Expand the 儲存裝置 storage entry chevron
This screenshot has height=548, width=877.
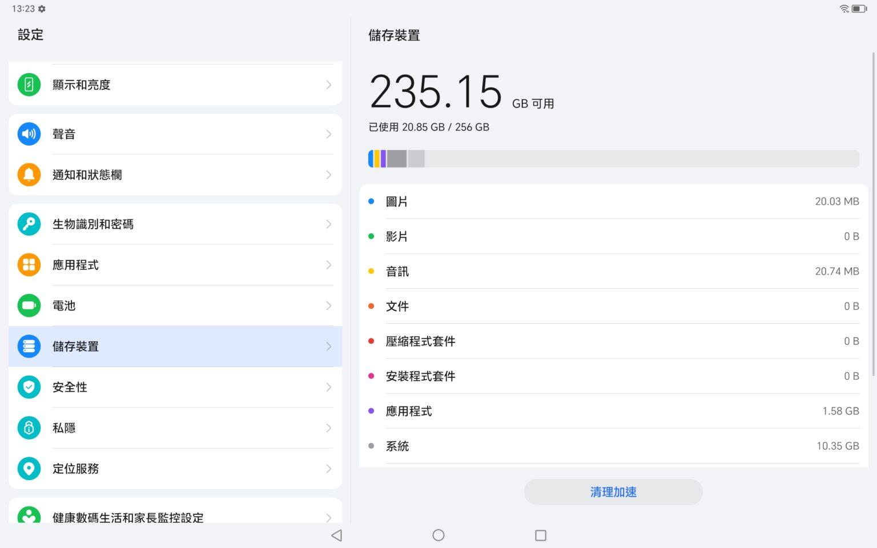point(328,346)
